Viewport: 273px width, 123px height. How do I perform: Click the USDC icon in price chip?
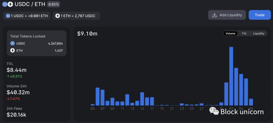8,16
